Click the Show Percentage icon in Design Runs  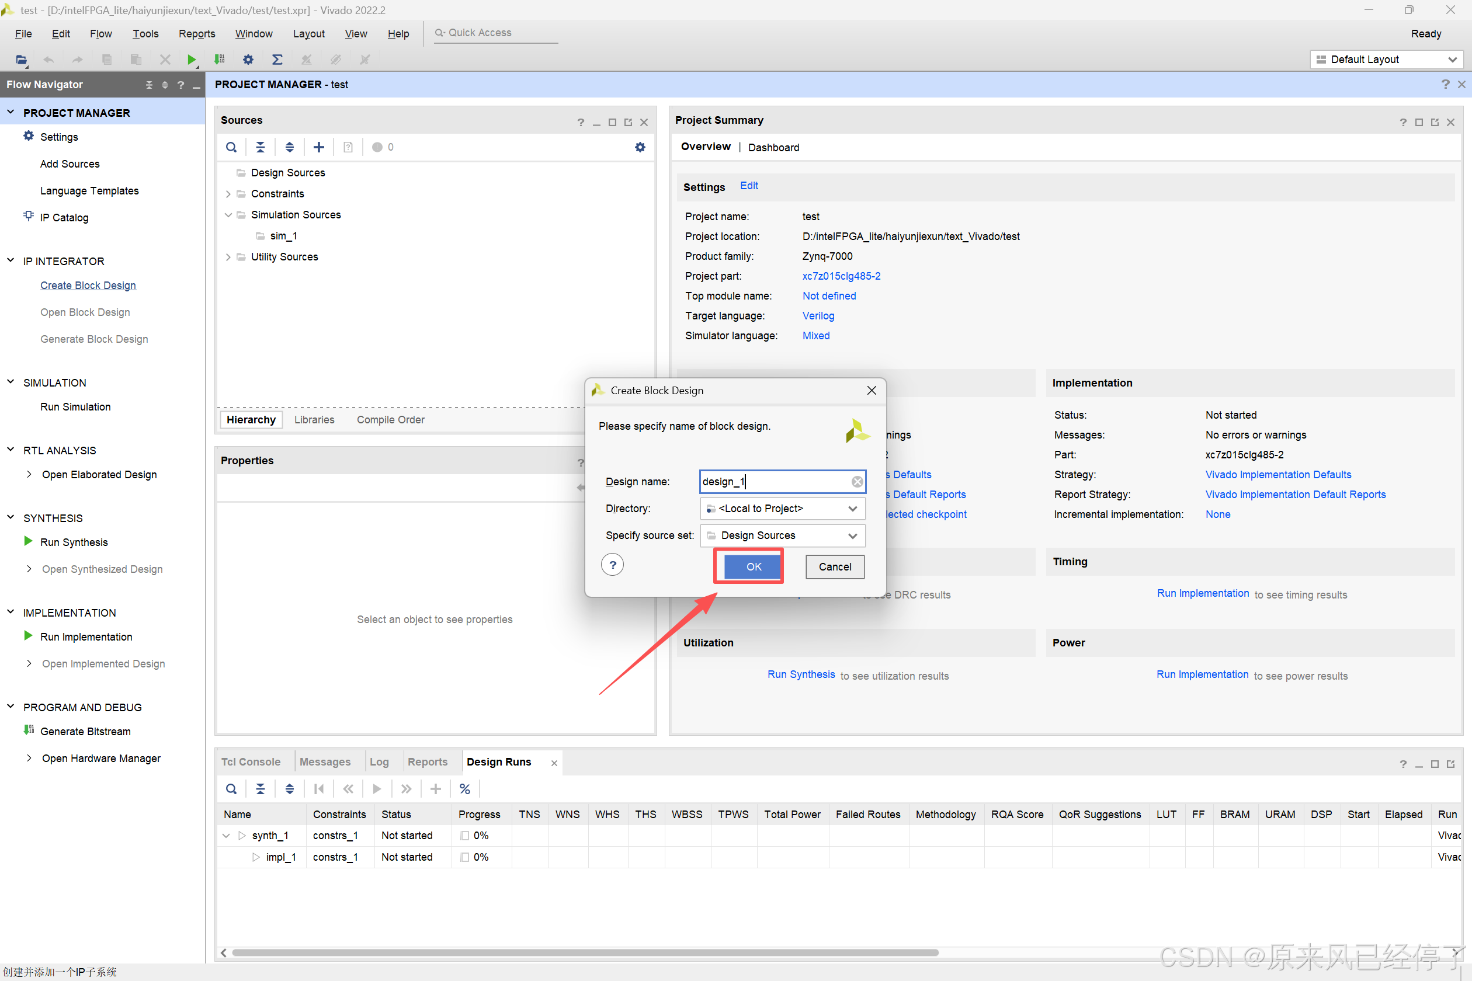(464, 789)
